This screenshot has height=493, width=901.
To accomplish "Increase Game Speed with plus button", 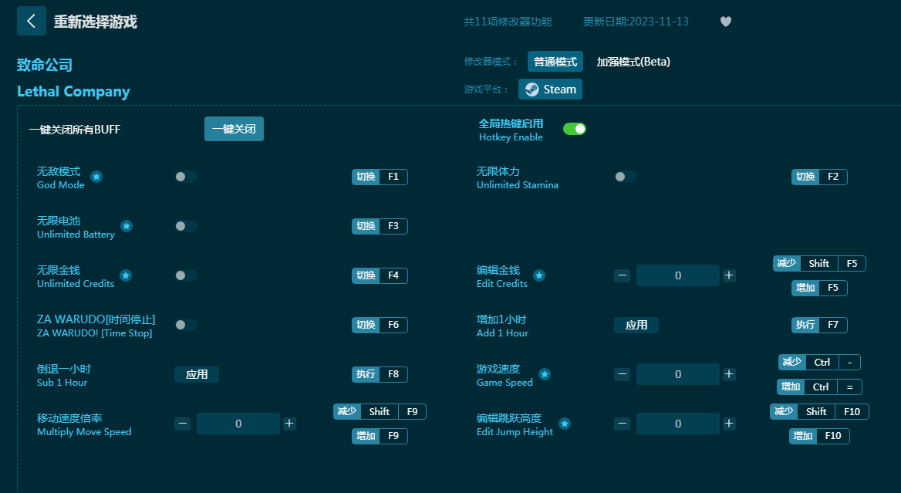I will 729,374.
